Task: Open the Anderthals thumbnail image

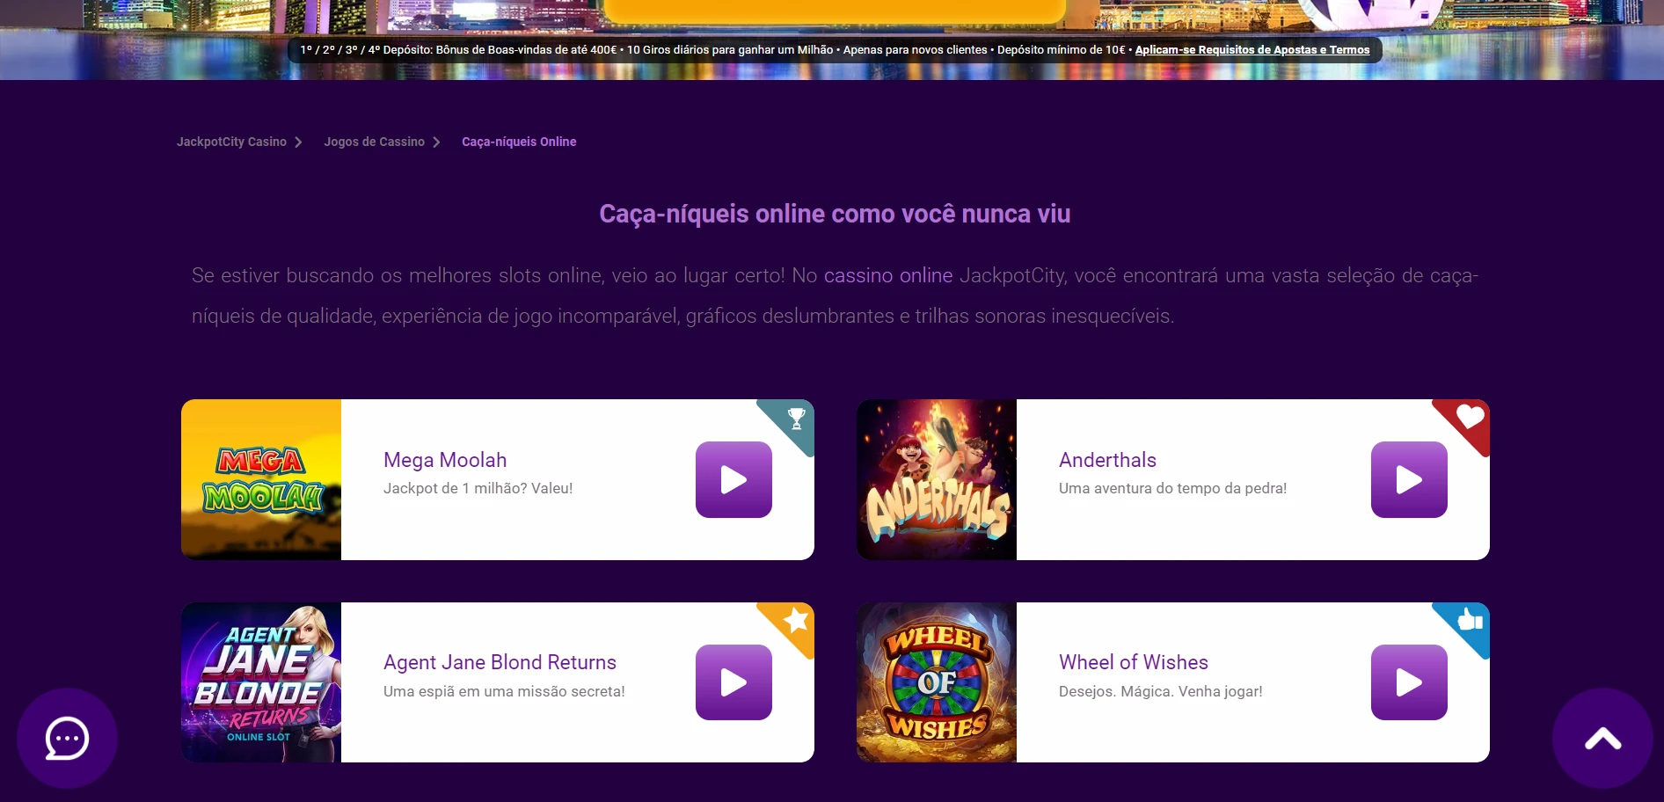Action: pos(937,480)
